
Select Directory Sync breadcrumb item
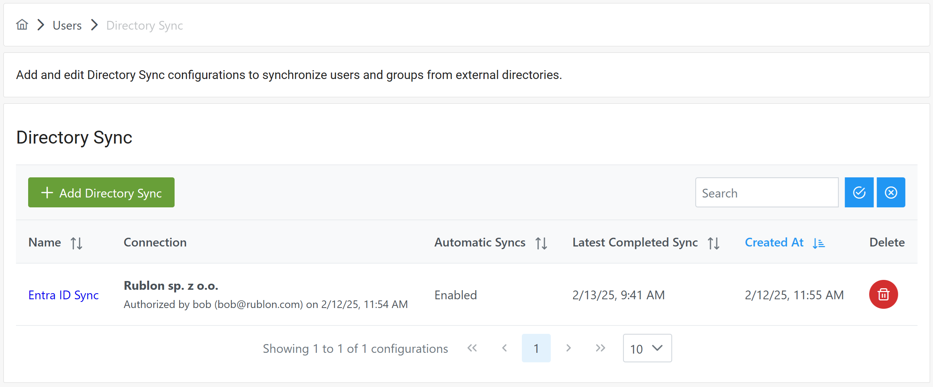coord(145,25)
